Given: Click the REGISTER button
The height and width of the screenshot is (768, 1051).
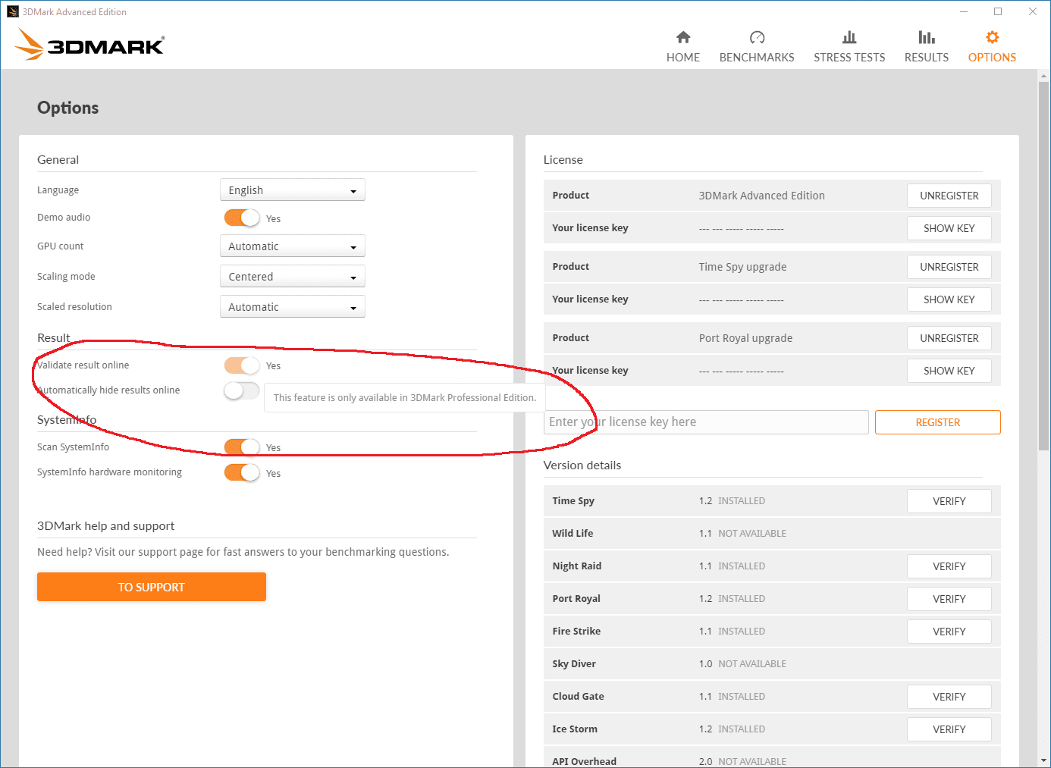Looking at the screenshot, I should (x=938, y=422).
